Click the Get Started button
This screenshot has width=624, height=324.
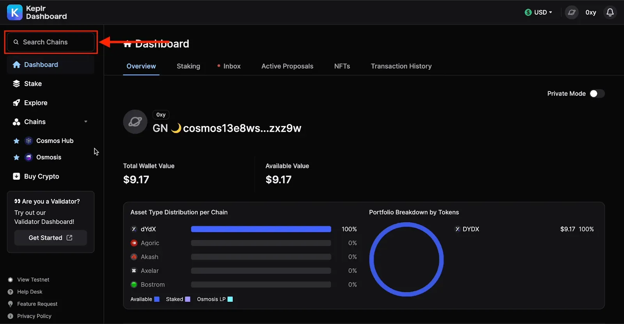click(51, 238)
